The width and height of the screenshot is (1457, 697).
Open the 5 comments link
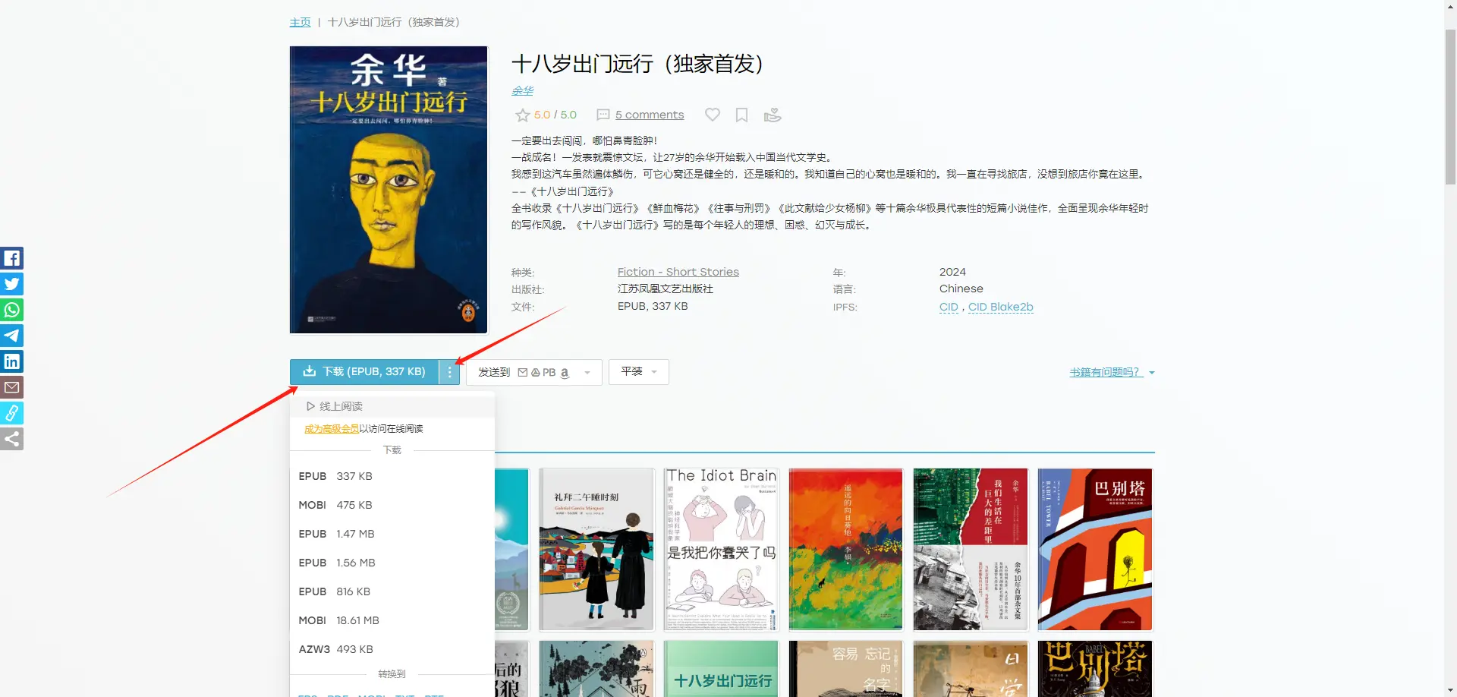[x=650, y=115]
